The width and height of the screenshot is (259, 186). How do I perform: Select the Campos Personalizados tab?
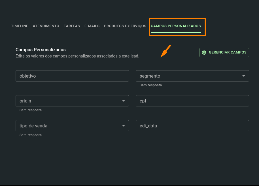[176, 26]
